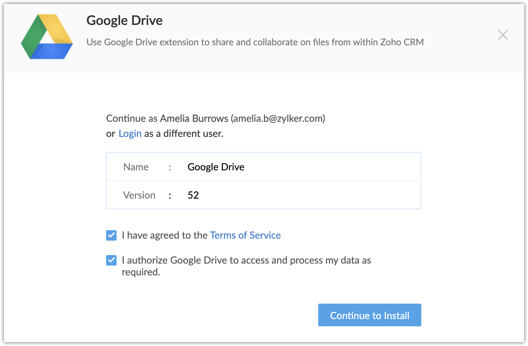Click the word "required." in authorization text

[141, 272]
